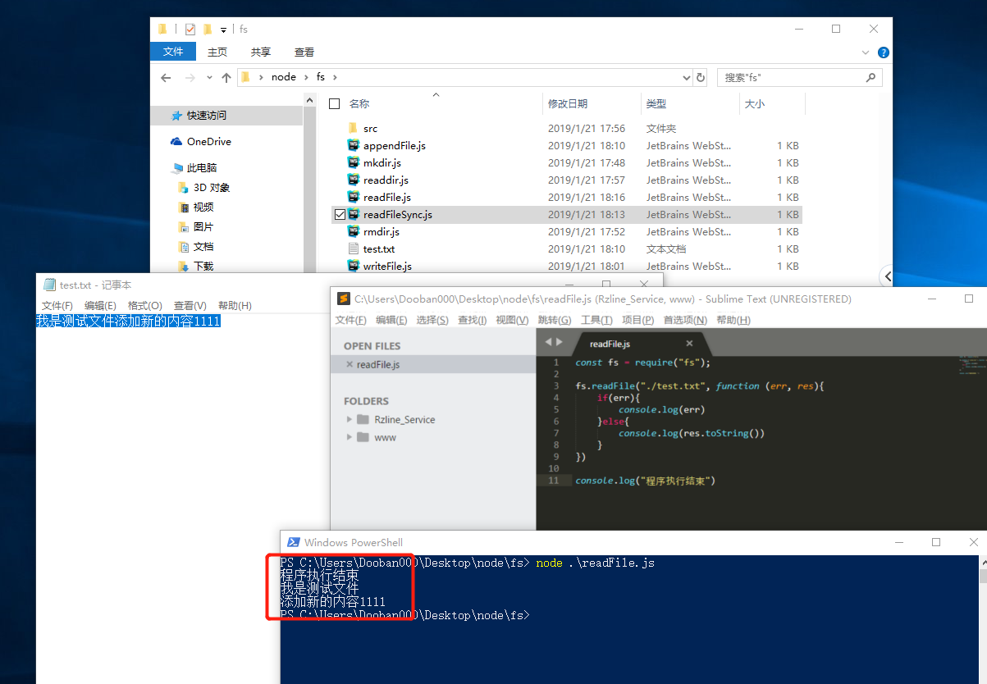Screen dimensions: 987x684
Task: Open Sublime Text's 查找(I) menu
Action: 472,320
